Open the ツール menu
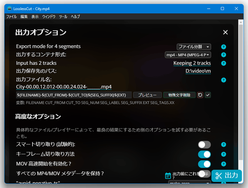 coord(63,17)
